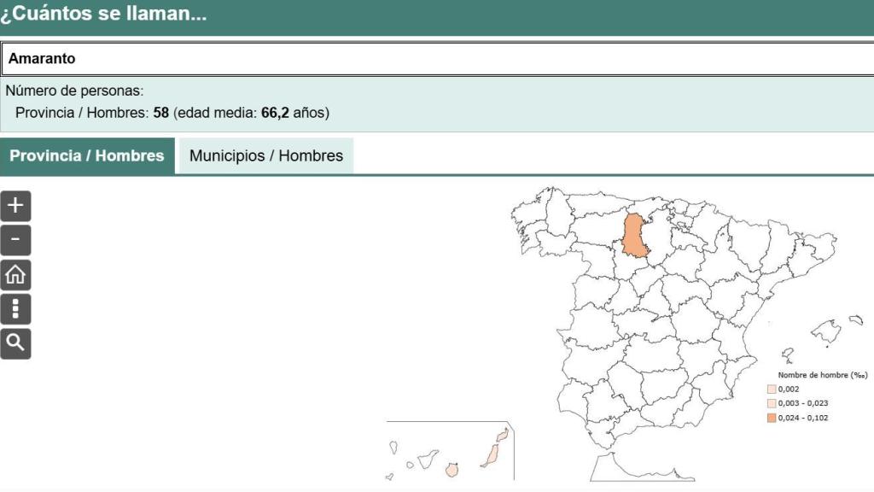Open the map's three-dot options menu

click(x=15, y=309)
